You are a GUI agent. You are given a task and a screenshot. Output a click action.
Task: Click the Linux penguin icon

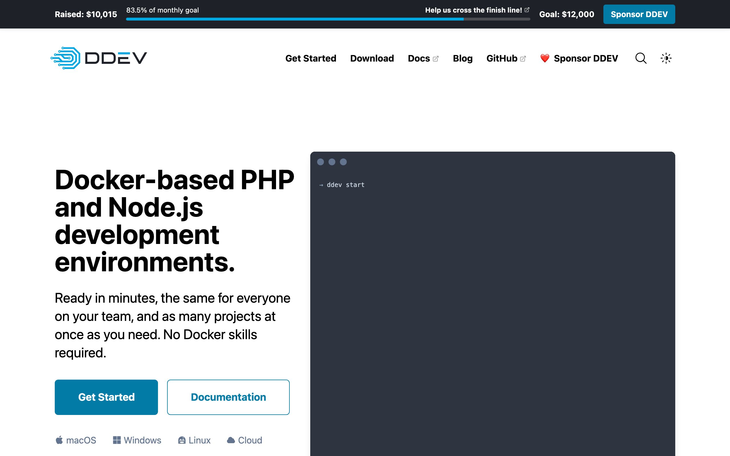pyautogui.click(x=182, y=440)
